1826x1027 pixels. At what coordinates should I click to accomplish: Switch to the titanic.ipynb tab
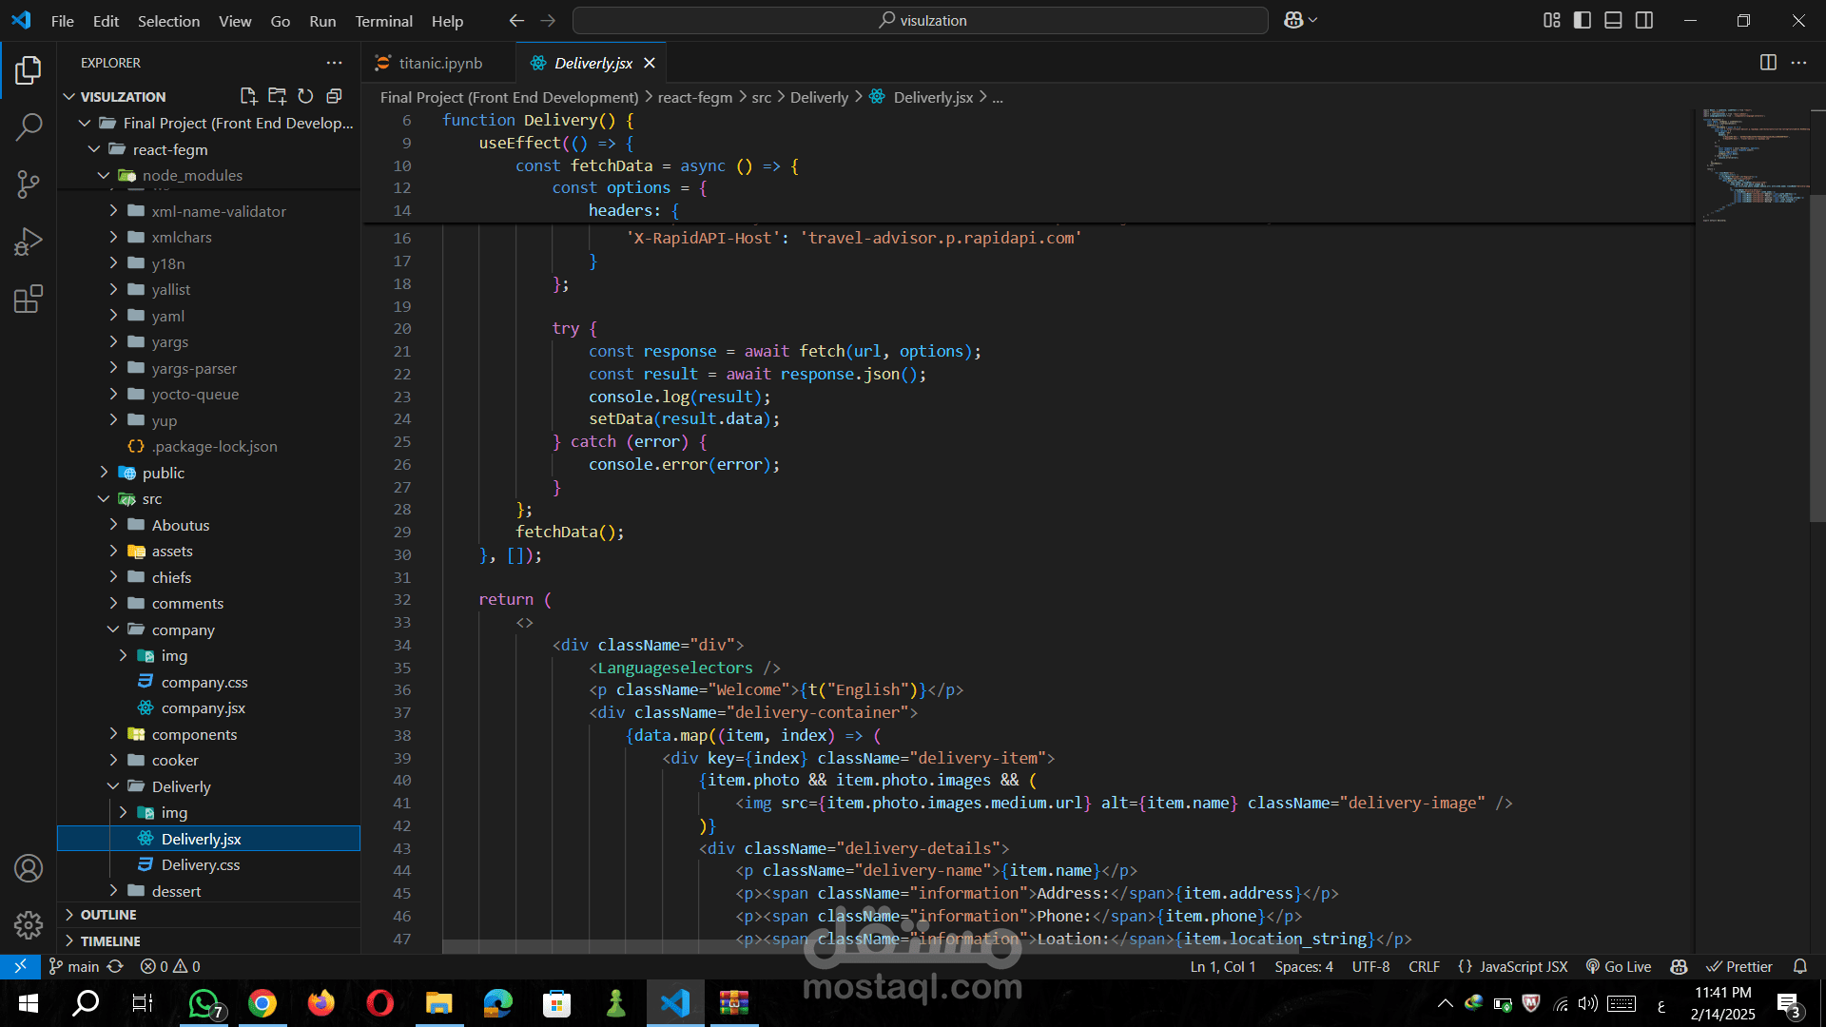[x=440, y=63]
